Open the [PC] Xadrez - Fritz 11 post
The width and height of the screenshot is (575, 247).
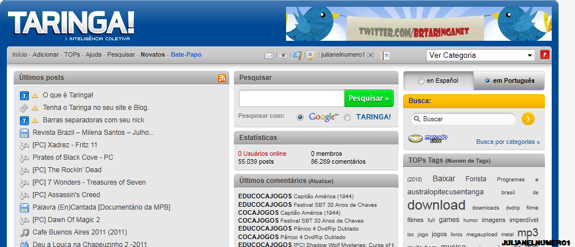(65, 145)
